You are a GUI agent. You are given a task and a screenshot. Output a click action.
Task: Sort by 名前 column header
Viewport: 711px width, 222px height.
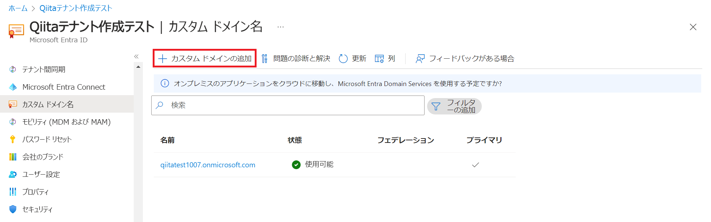[168, 140]
